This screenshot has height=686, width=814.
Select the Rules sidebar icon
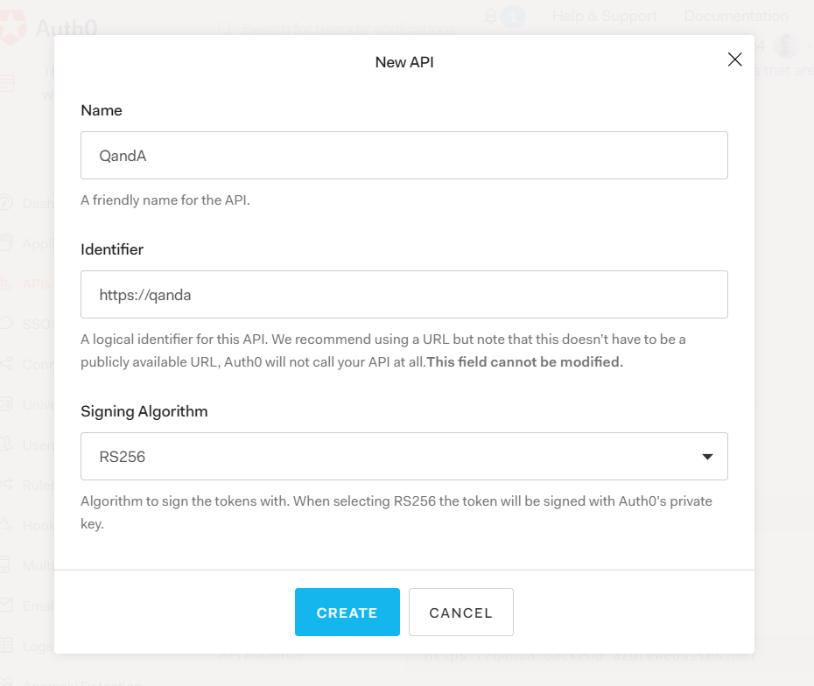point(7,484)
